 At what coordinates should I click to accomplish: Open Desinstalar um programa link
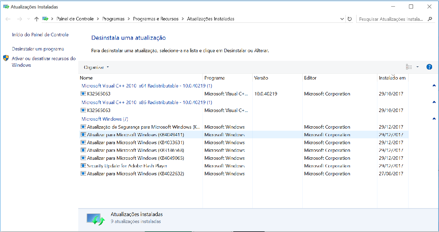pos(38,49)
